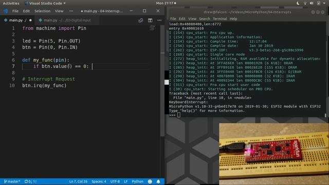Image resolution: width=329 pixels, height=185 pixels.
Task: Open the Edit menu in VS Code
Action: [x=26, y=11]
